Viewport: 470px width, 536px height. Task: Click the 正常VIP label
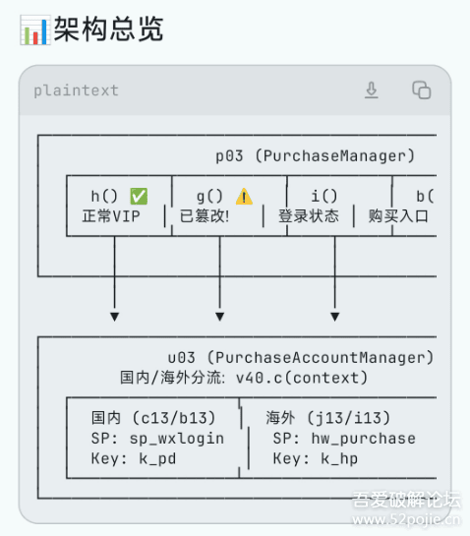(111, 216)
